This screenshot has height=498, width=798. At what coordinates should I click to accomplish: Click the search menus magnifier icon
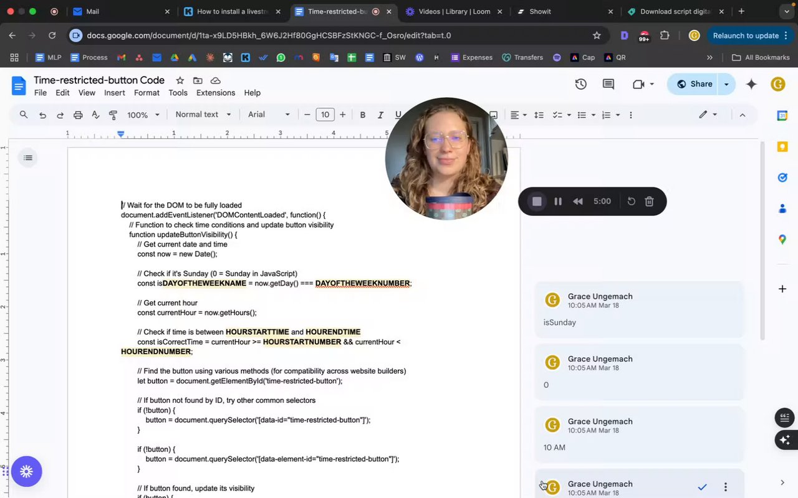(24, 115)
